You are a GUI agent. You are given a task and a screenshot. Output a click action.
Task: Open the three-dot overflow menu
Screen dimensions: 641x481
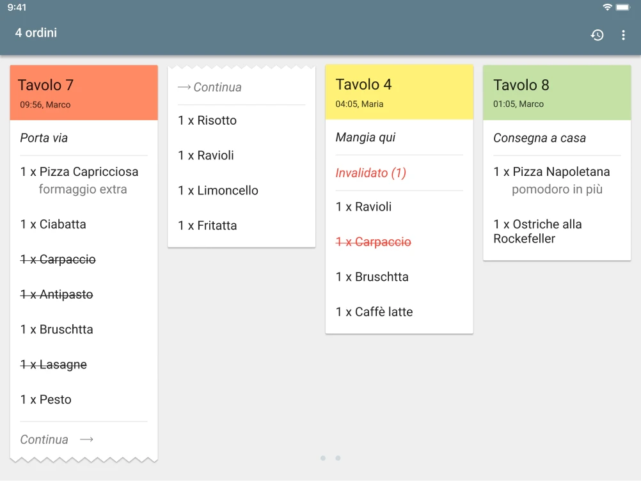pos(623,35)
